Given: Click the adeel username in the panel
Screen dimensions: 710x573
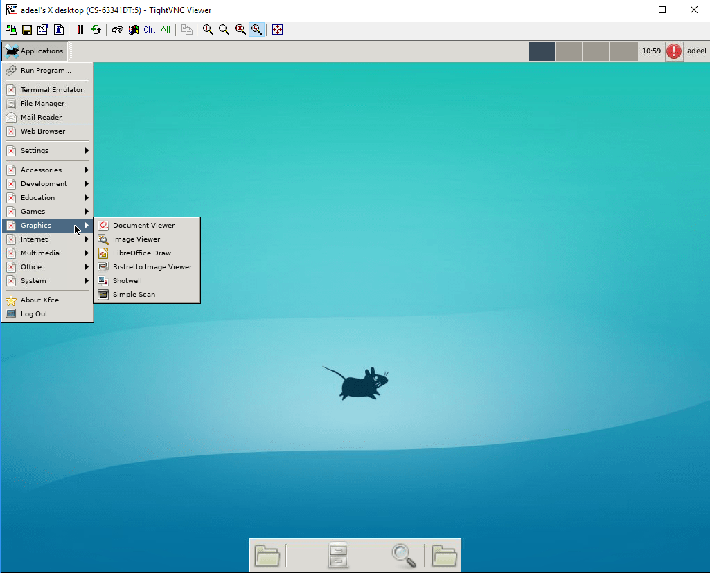Looking at the screenshot, I should click(x=697, y=51).
